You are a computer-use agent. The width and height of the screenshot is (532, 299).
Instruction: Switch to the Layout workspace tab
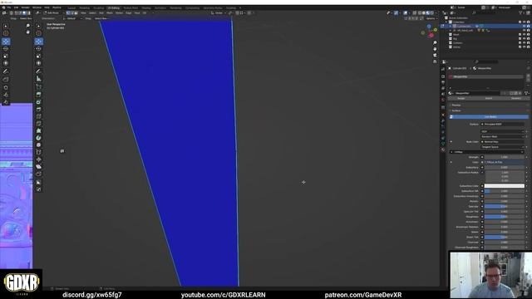[x=71, y=7]
